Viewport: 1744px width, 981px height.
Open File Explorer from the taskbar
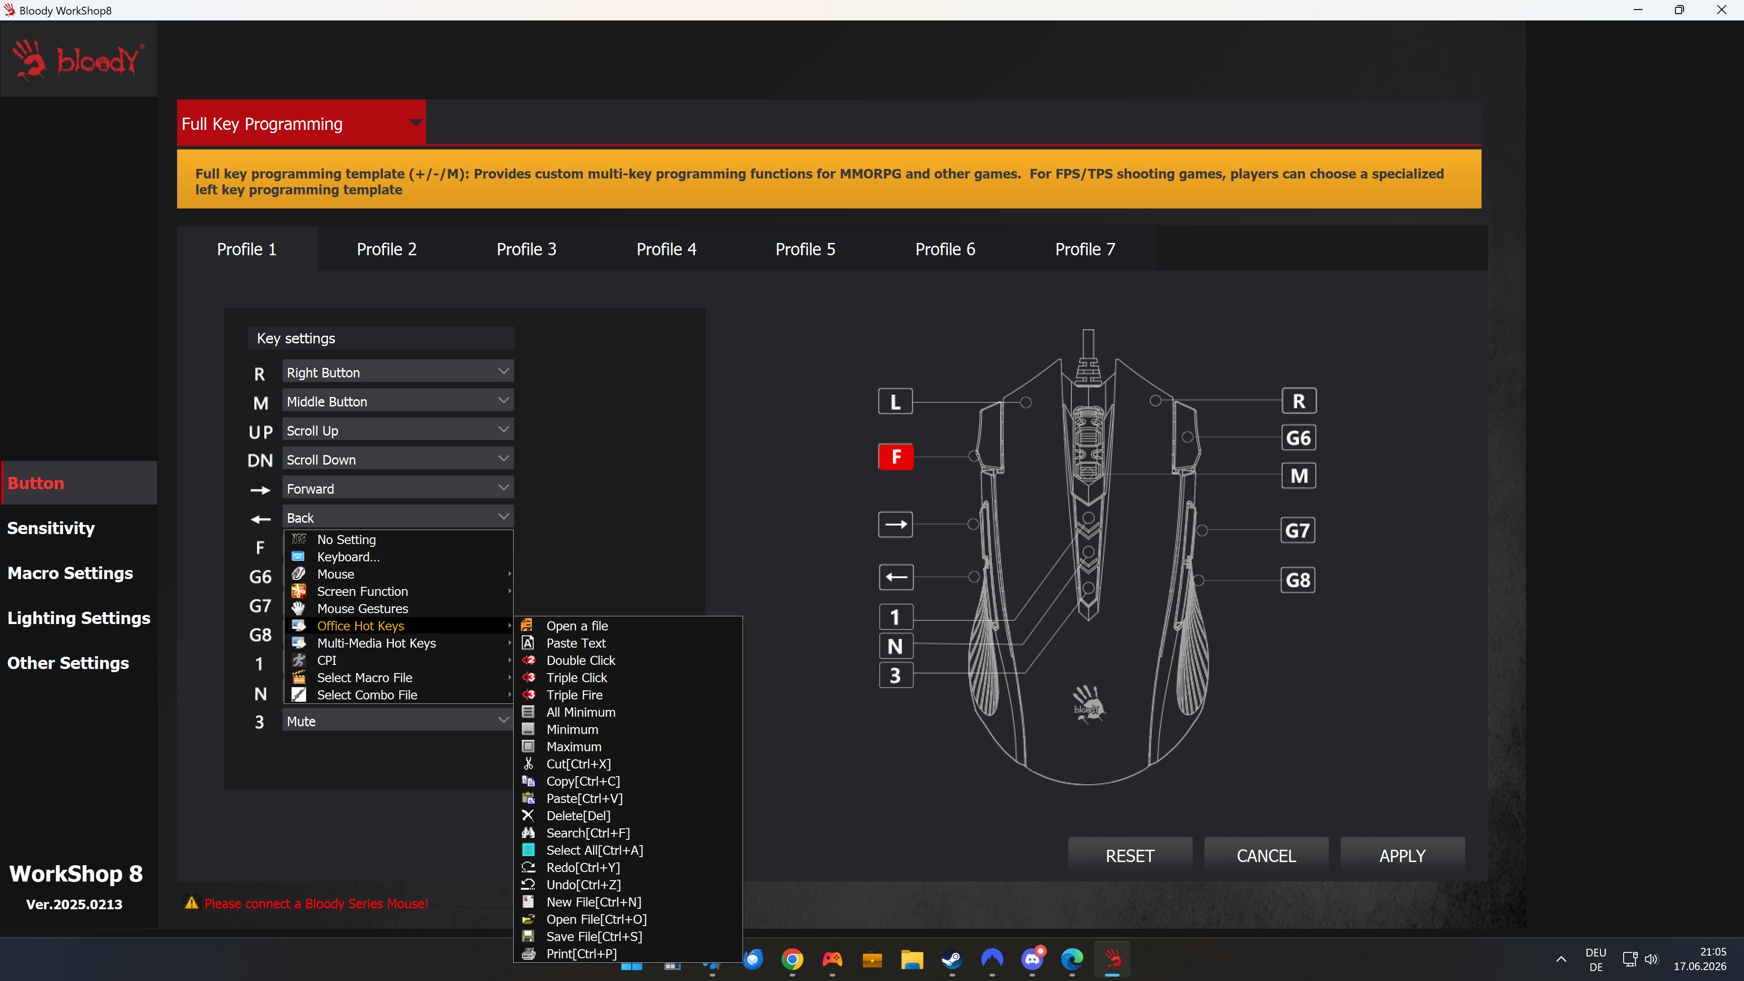(912, 959)
